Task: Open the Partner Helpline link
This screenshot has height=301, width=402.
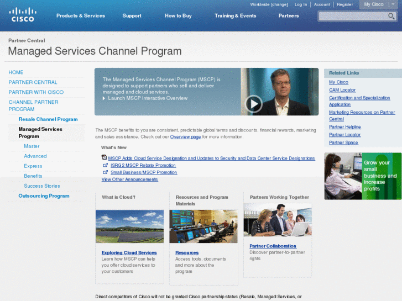Action: (x=345, y=127)
